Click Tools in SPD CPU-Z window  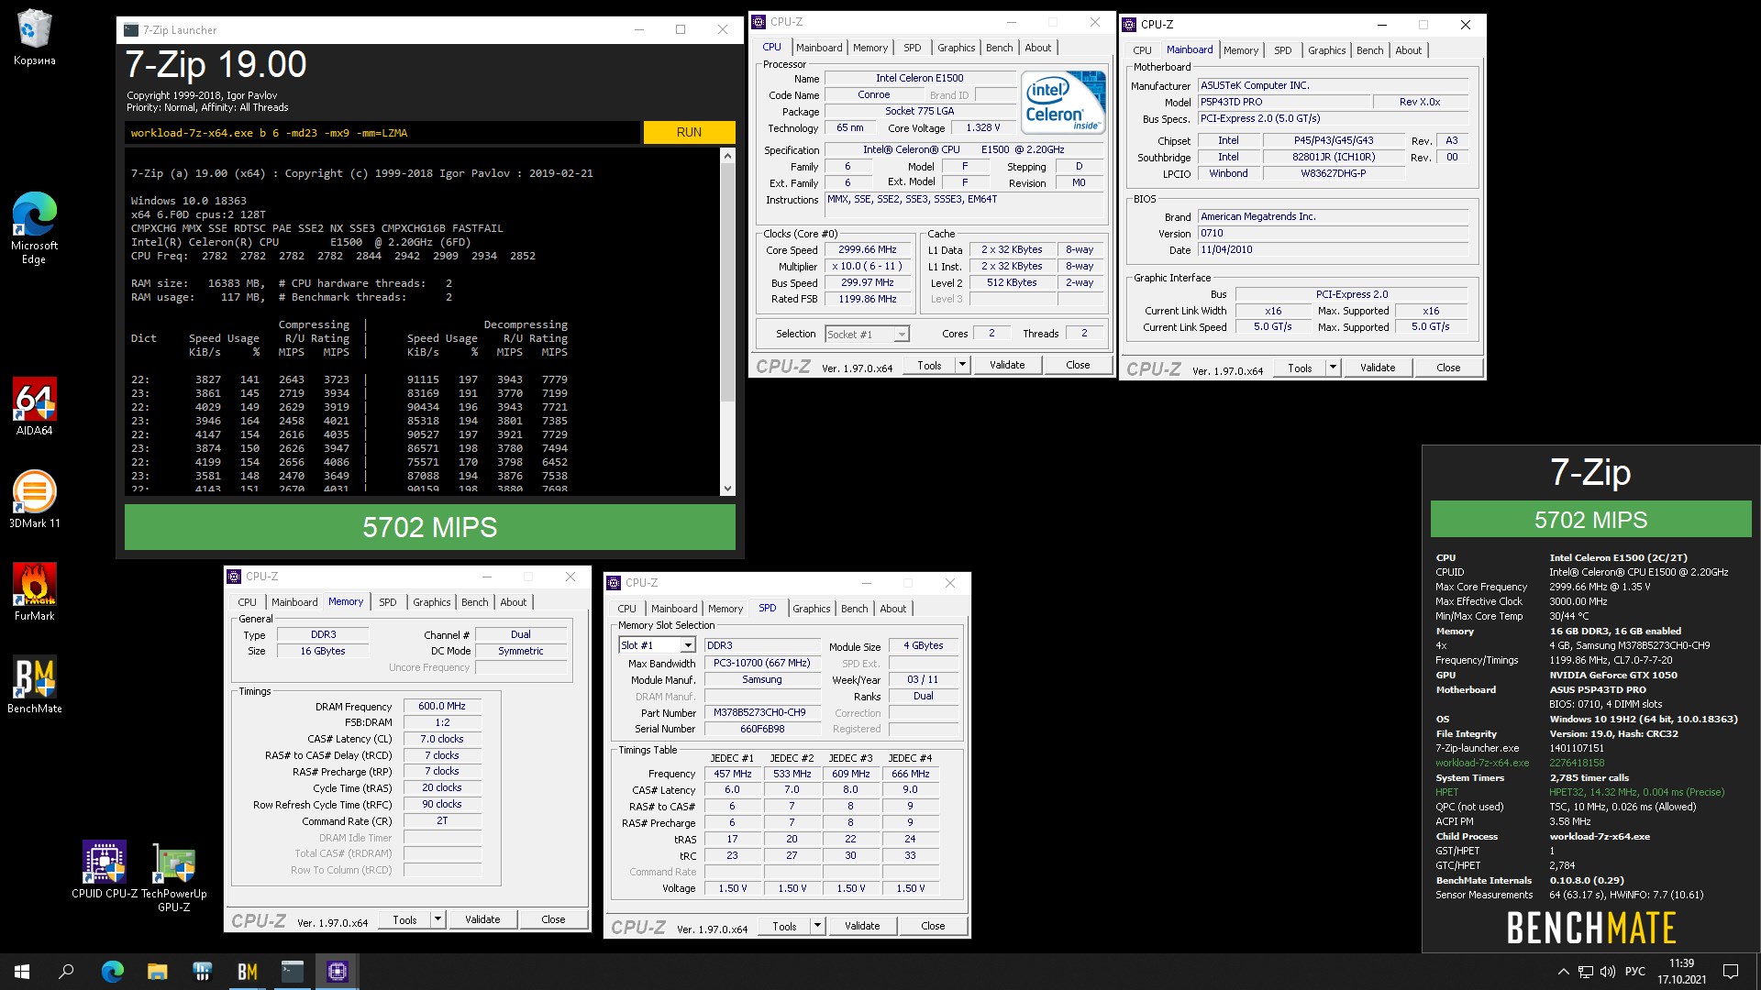pos(784,926)
